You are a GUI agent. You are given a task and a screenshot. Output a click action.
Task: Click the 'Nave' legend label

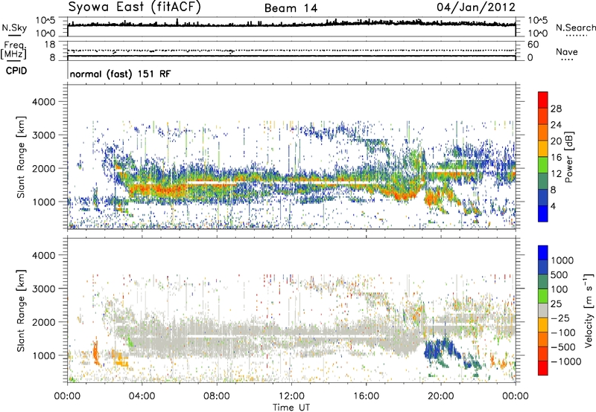pyautogui.click(x=567, y=52)
